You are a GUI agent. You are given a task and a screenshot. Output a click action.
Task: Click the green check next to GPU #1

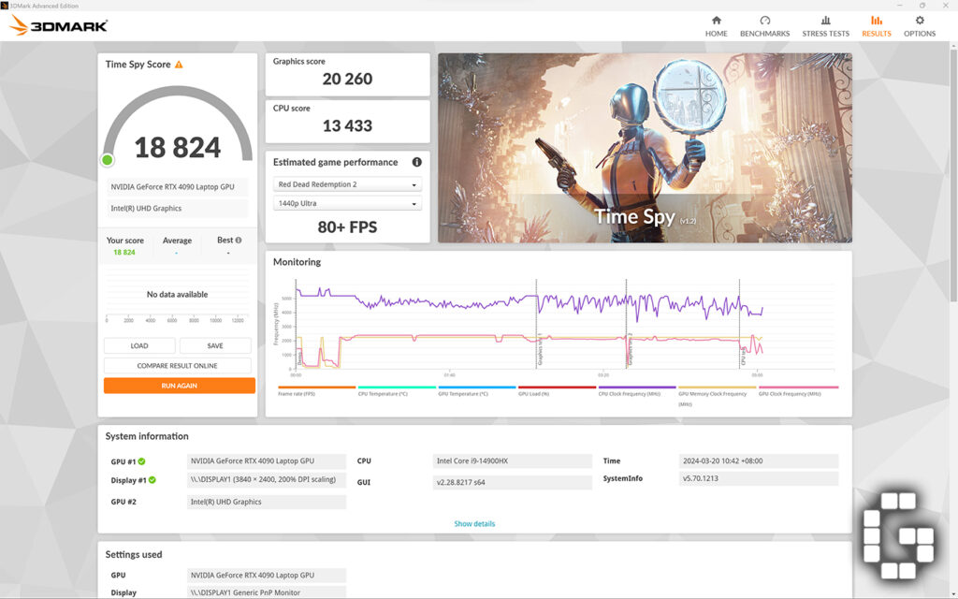point(142,461)
